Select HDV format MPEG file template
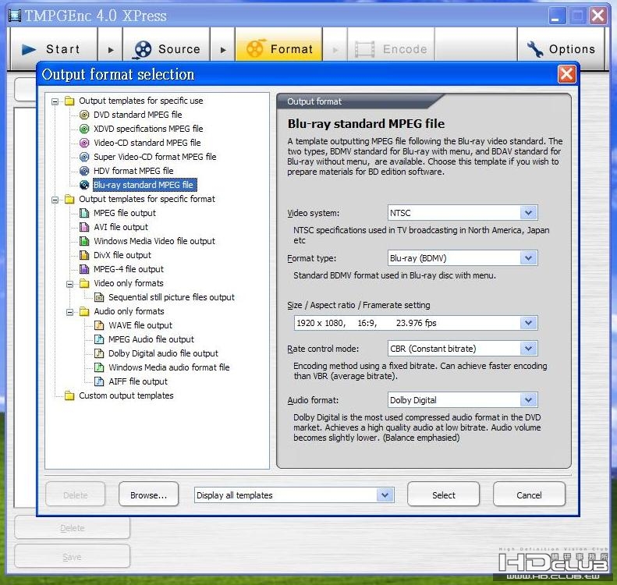This screenshot has width=617, height=585. coord(133,171)
